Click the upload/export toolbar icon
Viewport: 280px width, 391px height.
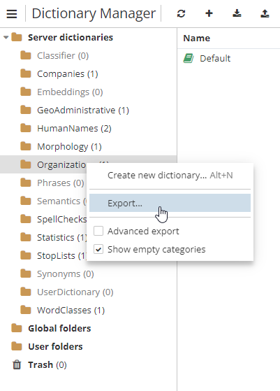point(265,13)
